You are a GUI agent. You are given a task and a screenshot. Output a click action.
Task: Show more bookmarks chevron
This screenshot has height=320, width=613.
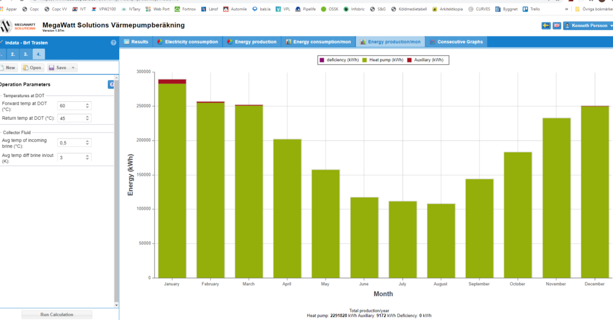point(566,9)
